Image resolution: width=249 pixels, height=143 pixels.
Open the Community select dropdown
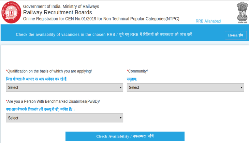click(x=185, y=88)
